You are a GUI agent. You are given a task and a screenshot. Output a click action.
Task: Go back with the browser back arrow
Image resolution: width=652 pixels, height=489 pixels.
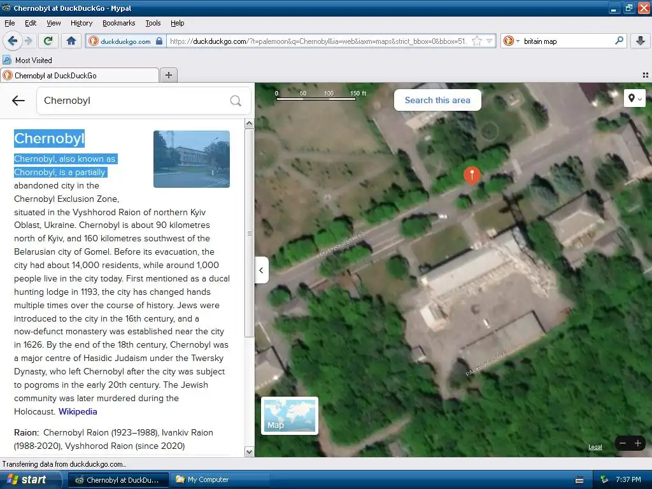click(12, 41)
